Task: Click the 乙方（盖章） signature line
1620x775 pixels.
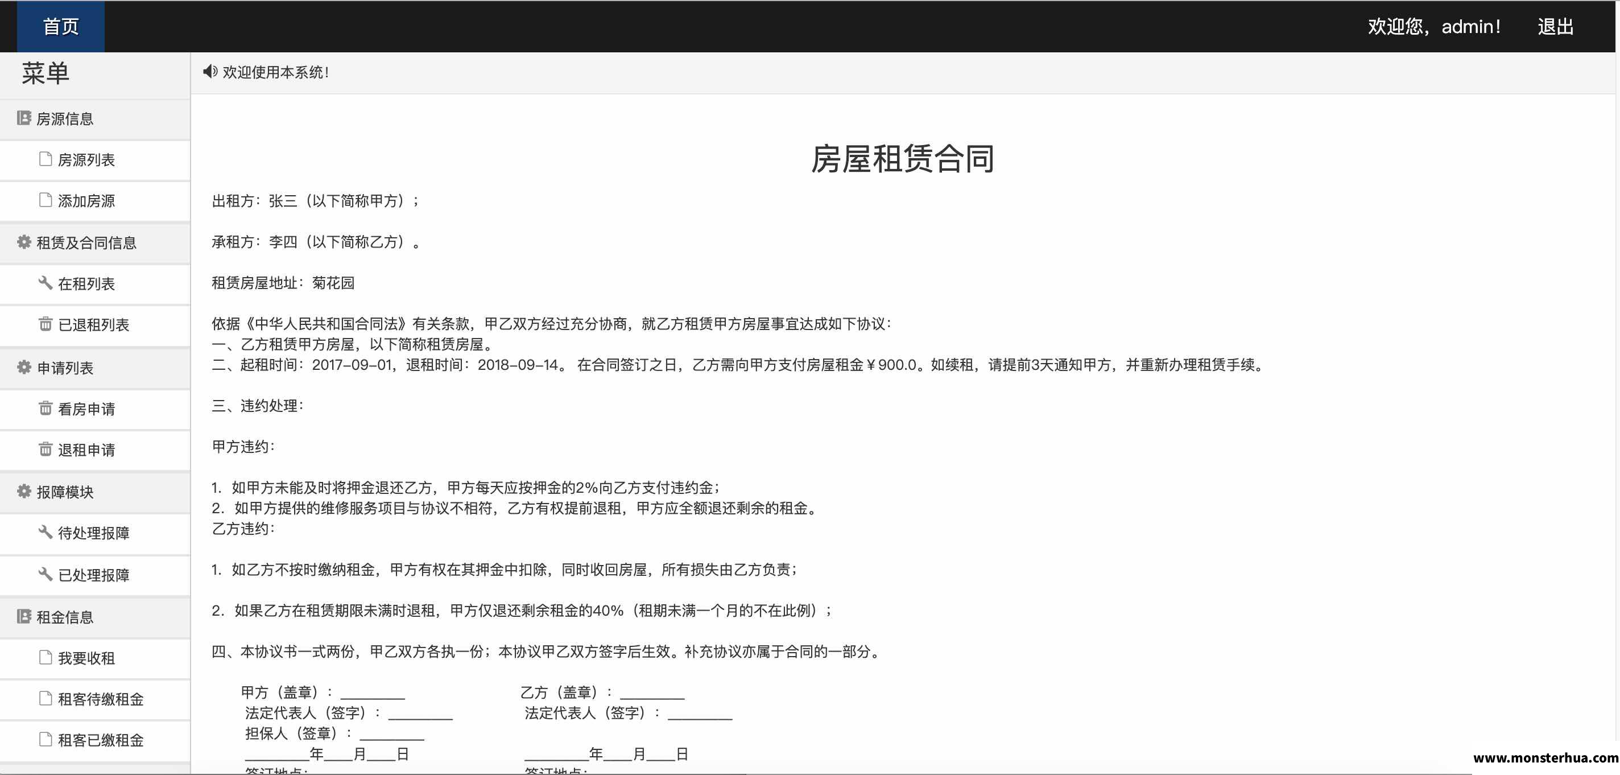Action: [602, 692]
